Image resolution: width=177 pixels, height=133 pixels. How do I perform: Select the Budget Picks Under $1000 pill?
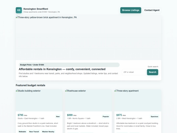(69, 65)
